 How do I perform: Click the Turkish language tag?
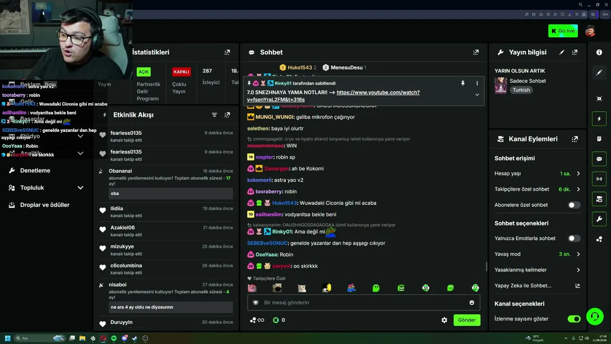pyautogui.click(x=521, y=90)
